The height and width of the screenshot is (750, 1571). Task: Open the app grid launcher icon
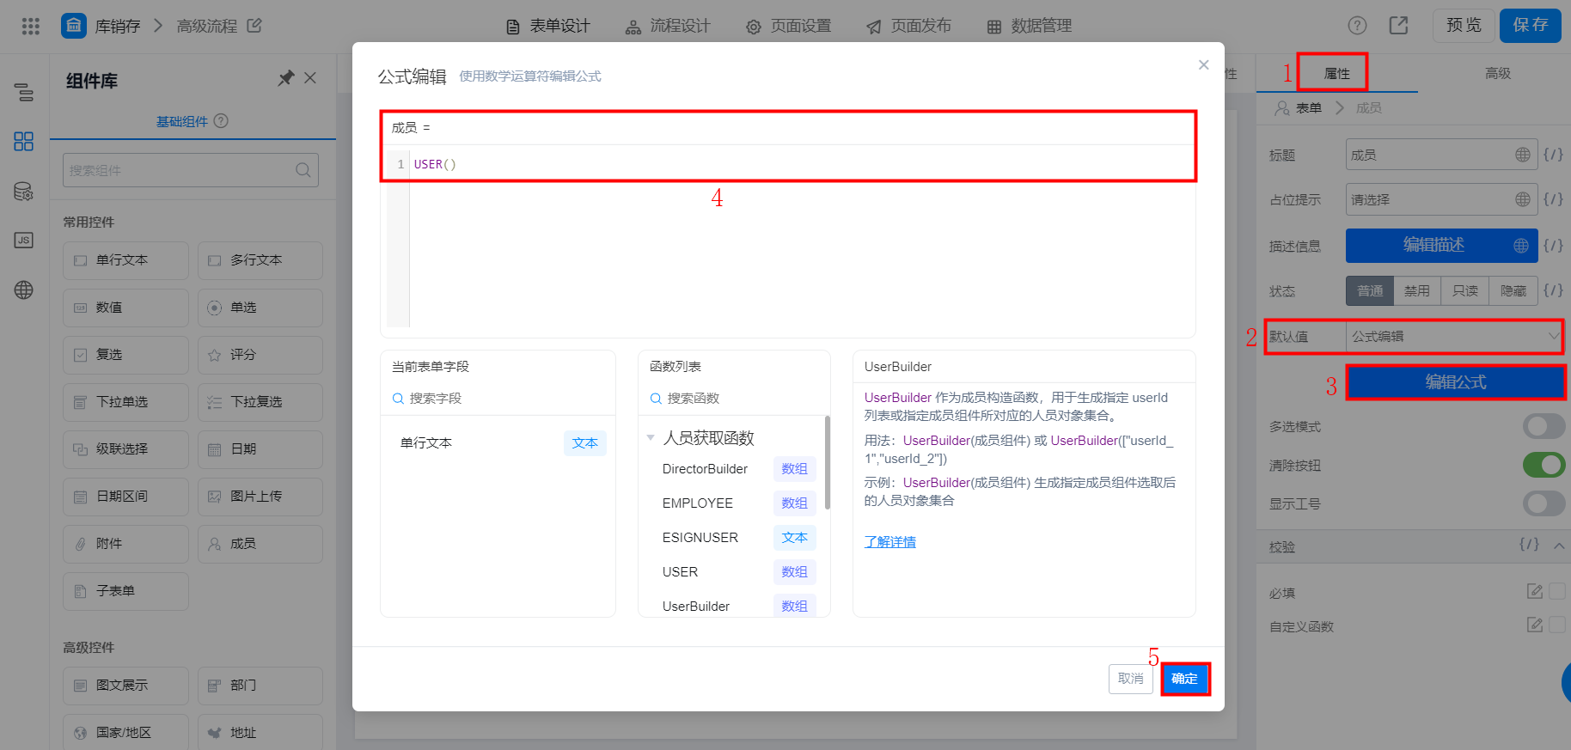pyautogui.click(x=31, y=26)
